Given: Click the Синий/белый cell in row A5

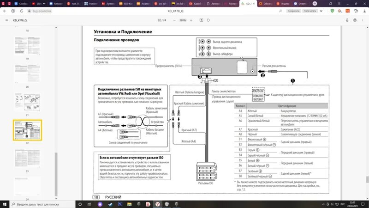Looking at the screenshot, I should click(256, 116).
